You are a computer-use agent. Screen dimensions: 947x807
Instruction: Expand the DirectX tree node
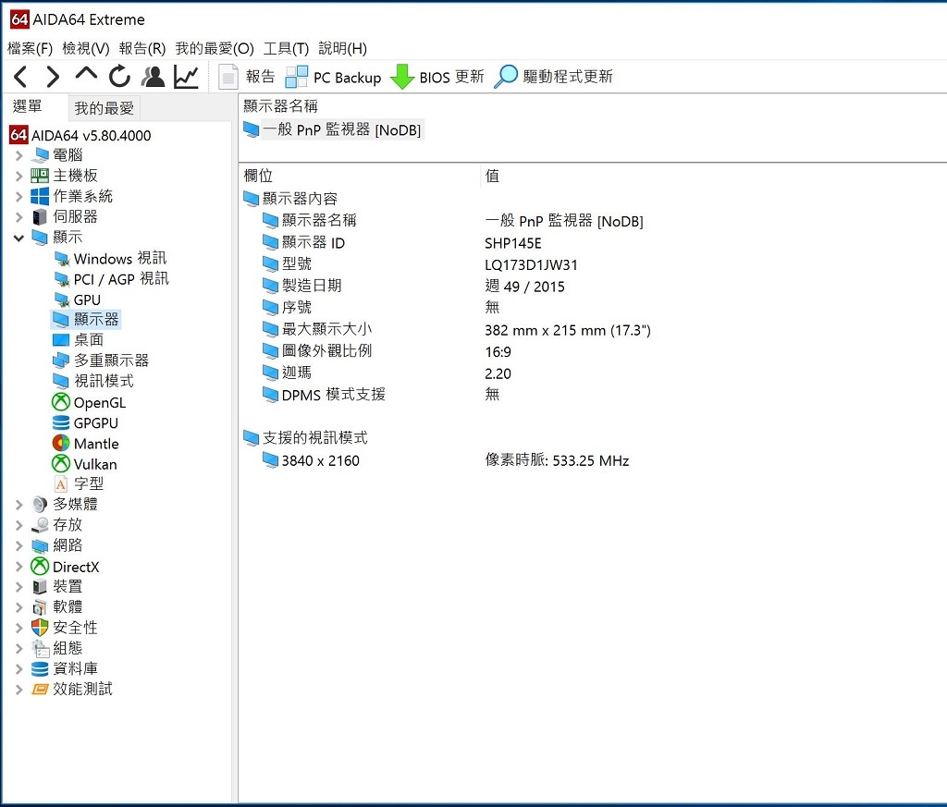pos(18,567)
